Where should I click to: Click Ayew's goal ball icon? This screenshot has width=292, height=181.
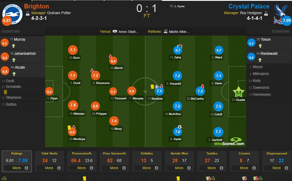(180, 127)
